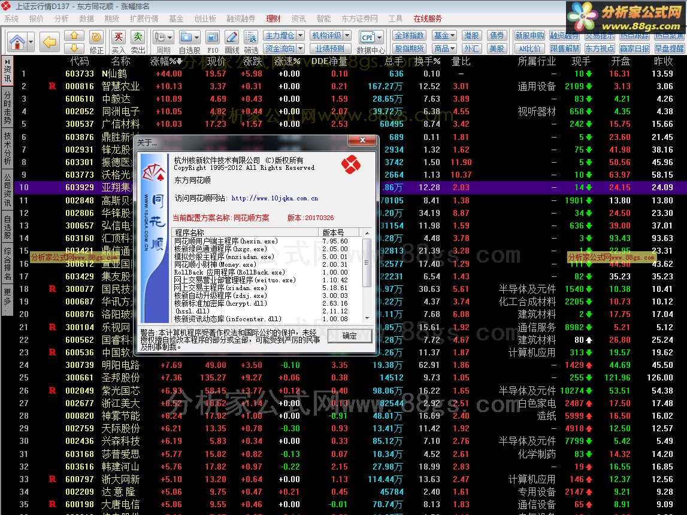
Task: Select stock row 600198 大唐电信
Action: point(350,504)
